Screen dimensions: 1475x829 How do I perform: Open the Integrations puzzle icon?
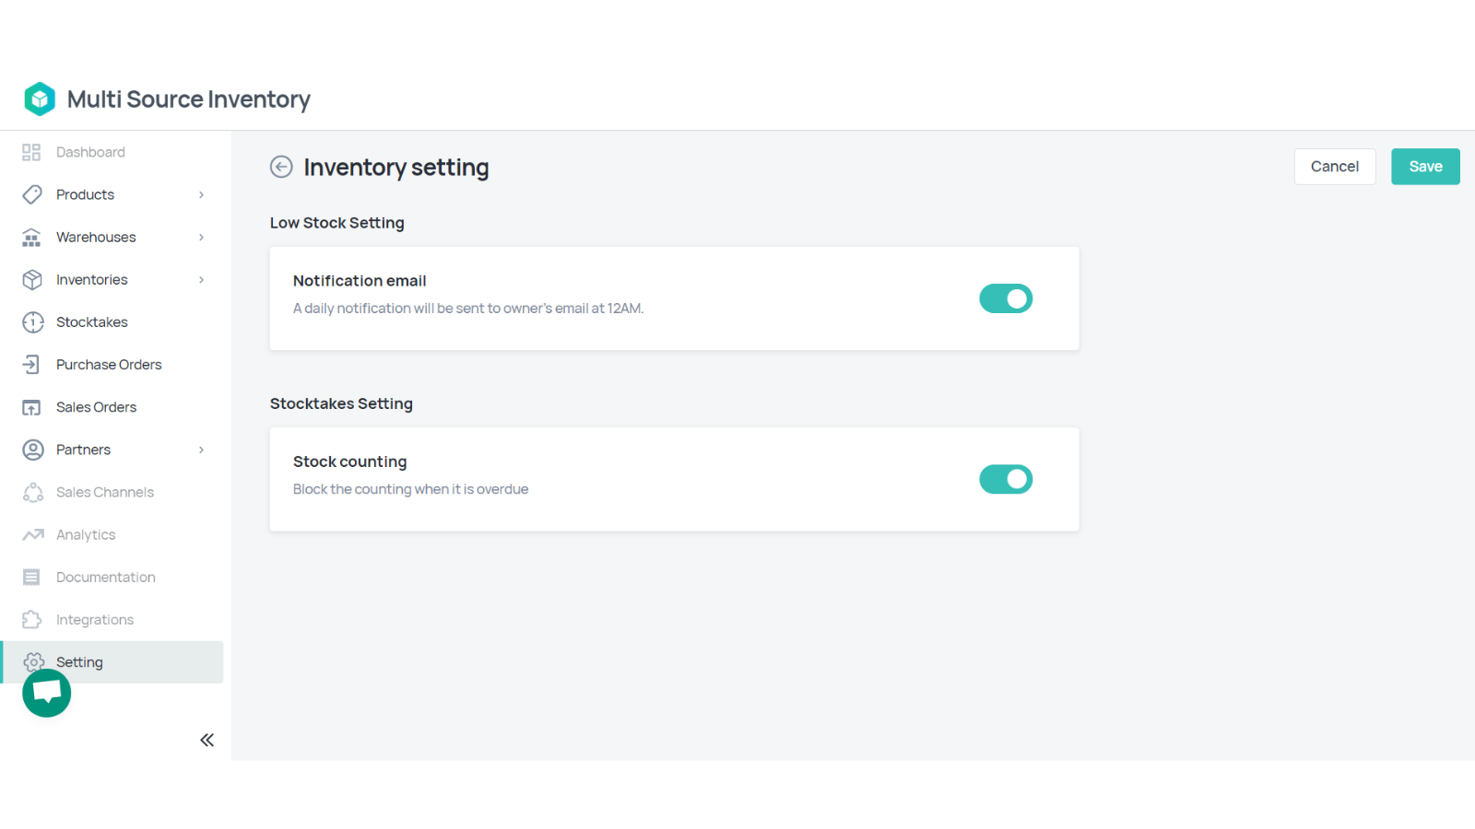(x=30, y=619)
